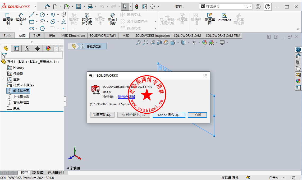
Task: Switch to the 特征 (Features) tab
Action: point(7,36)
